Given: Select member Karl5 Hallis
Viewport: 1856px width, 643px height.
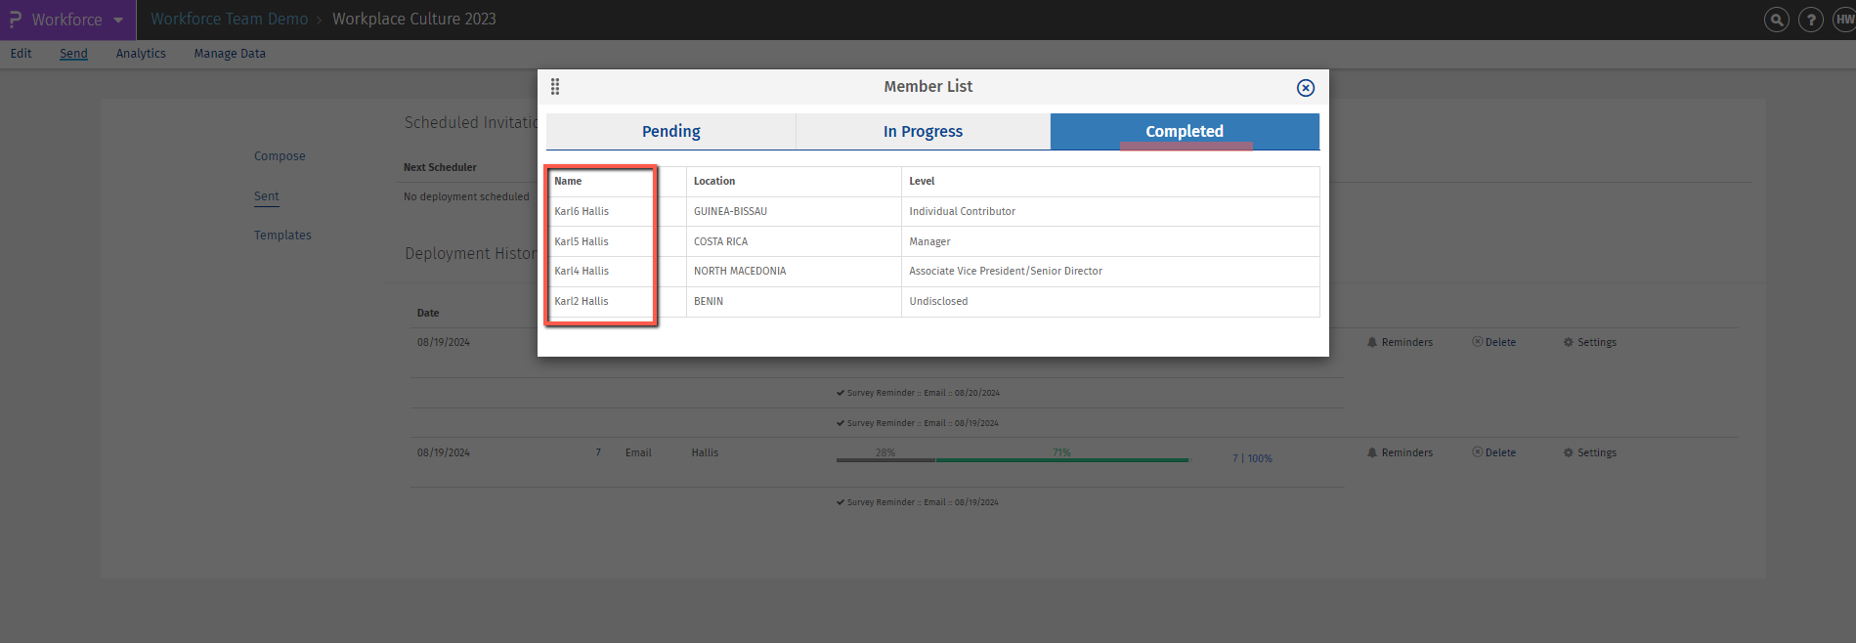Looking at the screenshot, I should [582, 241].
